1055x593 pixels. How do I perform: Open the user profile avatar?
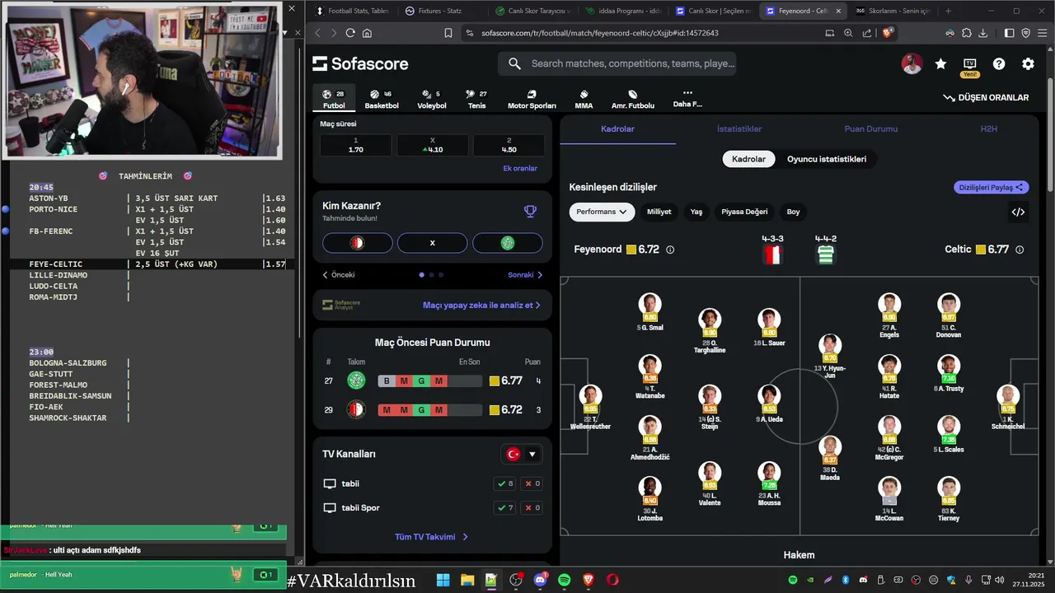tap(912, 63)
